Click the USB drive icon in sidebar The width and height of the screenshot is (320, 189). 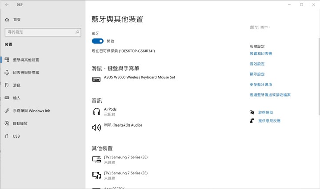click(7, 136)
